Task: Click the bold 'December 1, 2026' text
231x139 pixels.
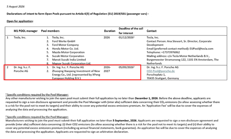Action: pyautogui.click(x=146, y=98)
